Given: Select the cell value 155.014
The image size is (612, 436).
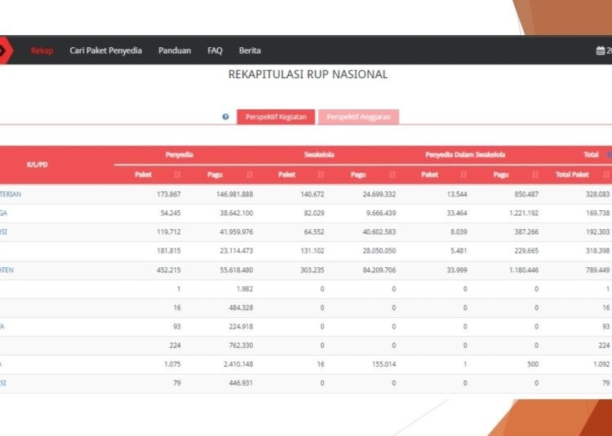Looking at the screenshot, I should click(384, 364).
